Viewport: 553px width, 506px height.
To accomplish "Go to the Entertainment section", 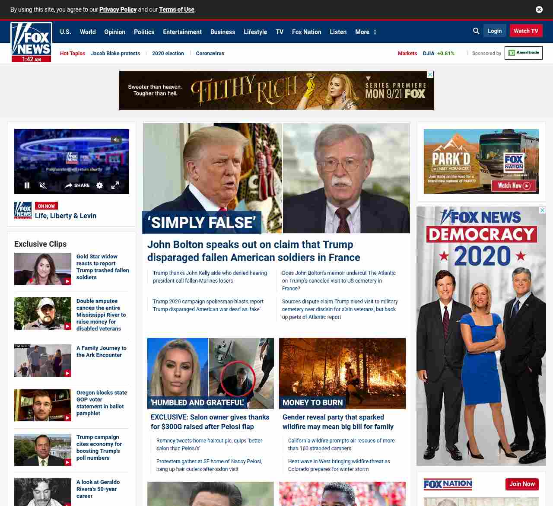I will pyautogui.click(x=182, y=32).
